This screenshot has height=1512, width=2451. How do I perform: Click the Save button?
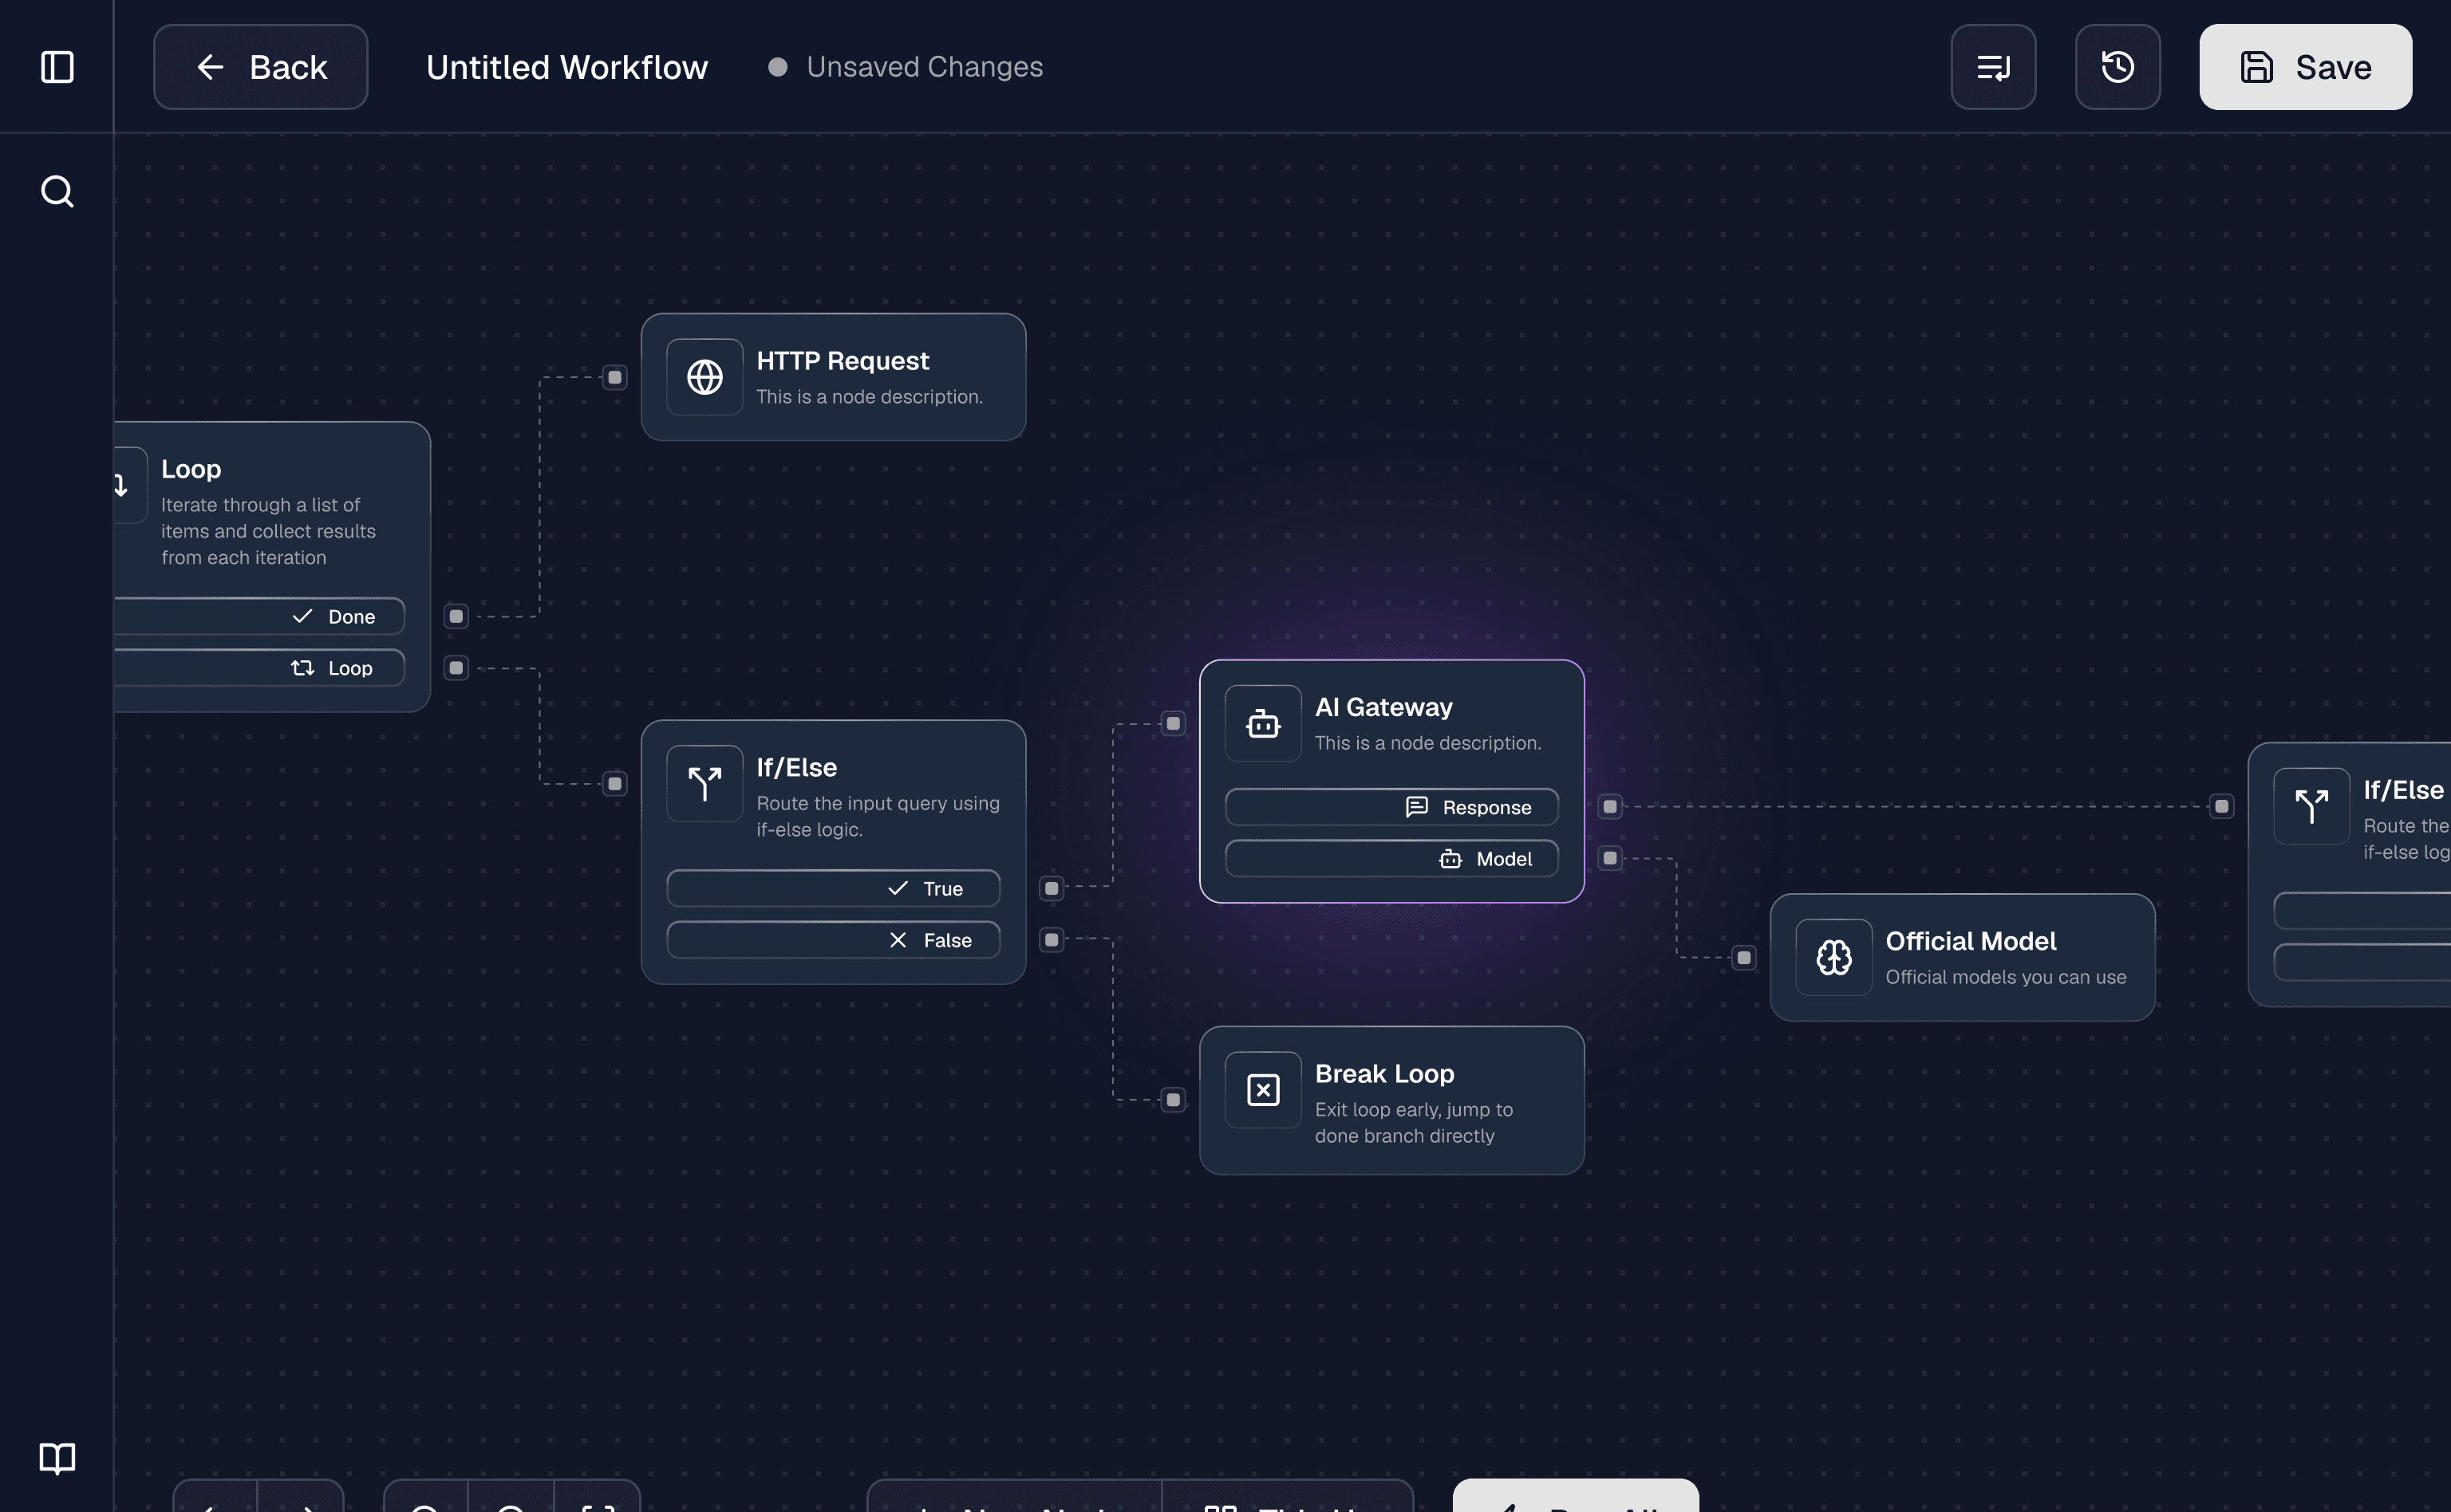(x=2305, y=67)
